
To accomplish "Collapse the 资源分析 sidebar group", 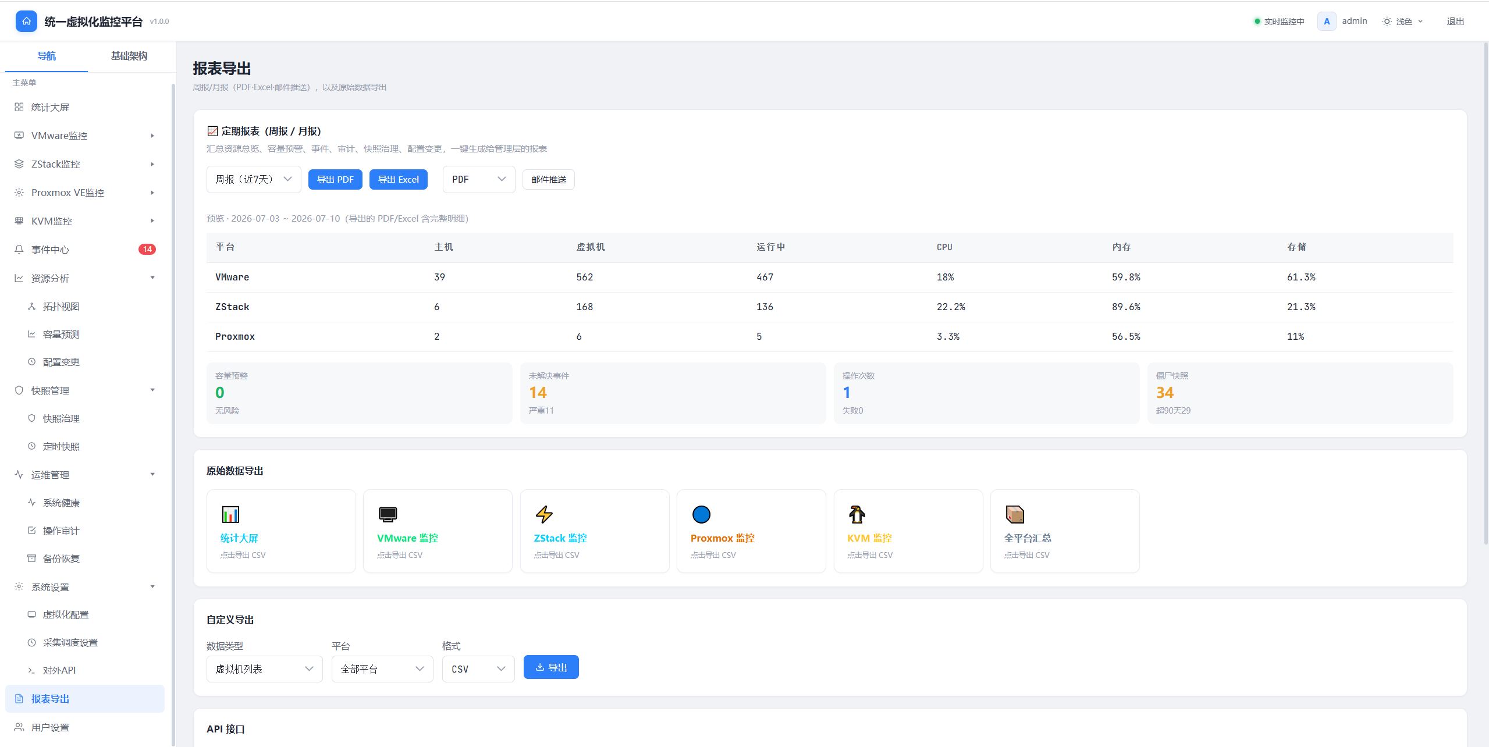I will 85,278.
